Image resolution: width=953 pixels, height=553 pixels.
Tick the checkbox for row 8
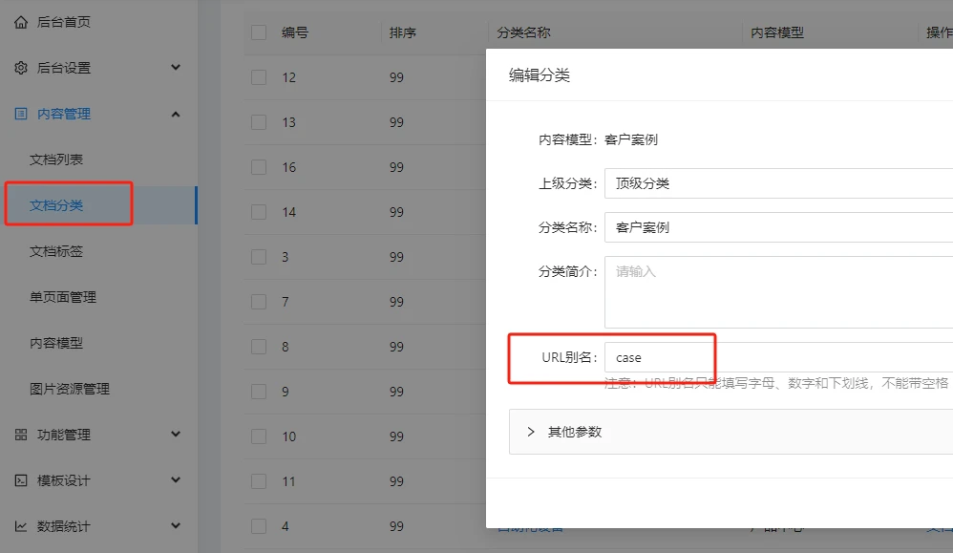pos(259,347)
